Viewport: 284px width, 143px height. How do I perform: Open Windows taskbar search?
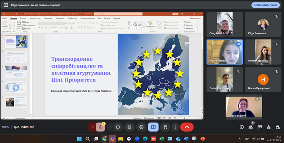pos(88,139)
